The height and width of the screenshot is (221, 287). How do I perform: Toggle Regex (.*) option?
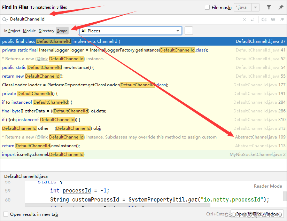click(282, 19)
